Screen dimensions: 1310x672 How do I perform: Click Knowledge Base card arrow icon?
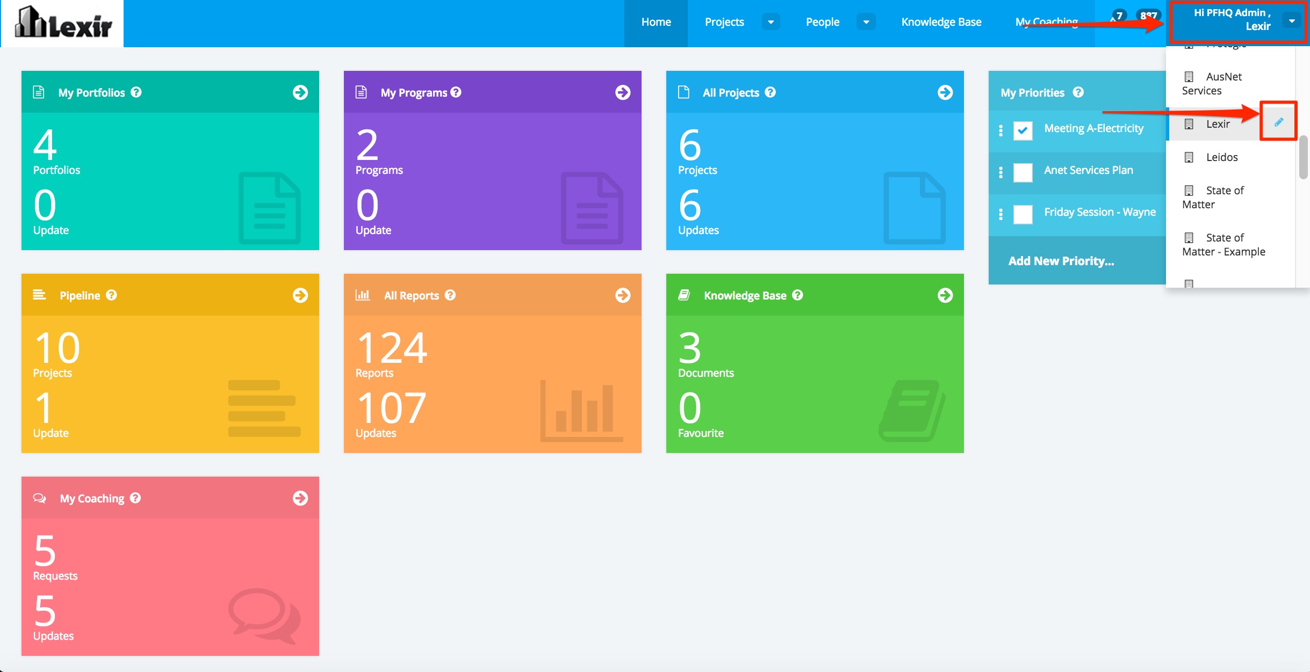tap(945, 295)
